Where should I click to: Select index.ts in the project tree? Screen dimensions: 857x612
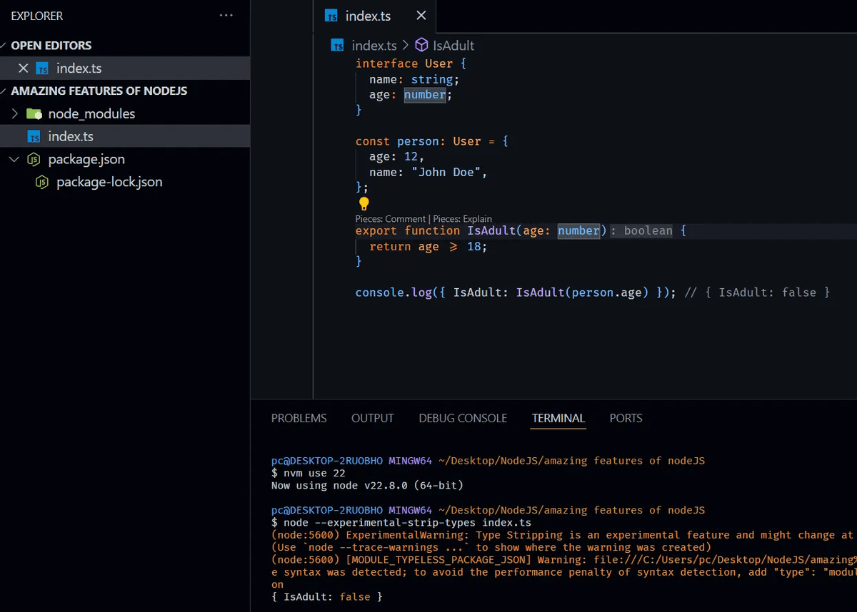point(125,136)
